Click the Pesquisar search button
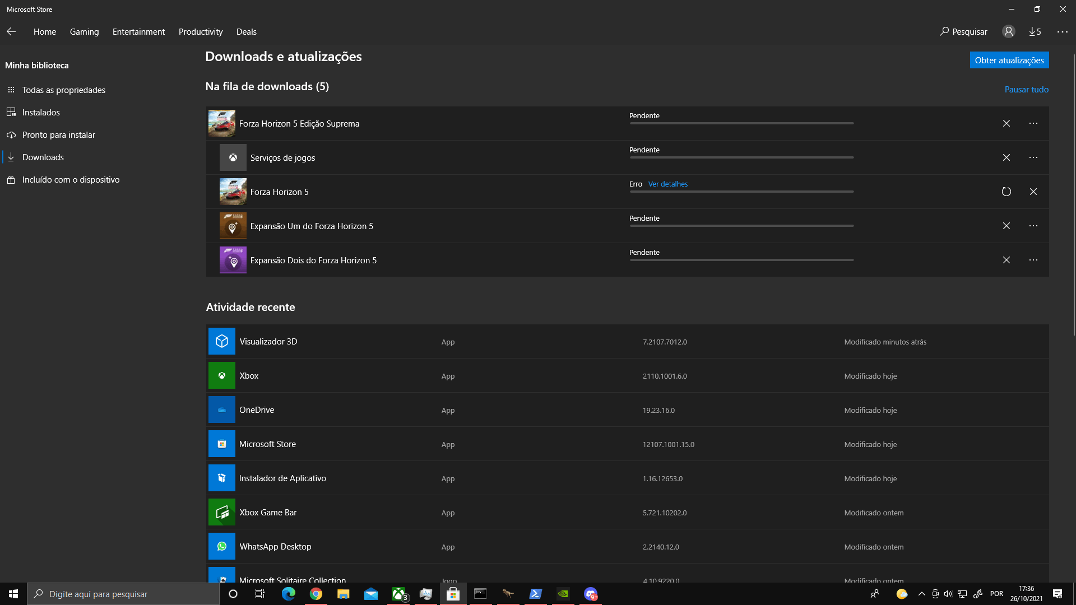1076x605 pixels. coord(963,32)
